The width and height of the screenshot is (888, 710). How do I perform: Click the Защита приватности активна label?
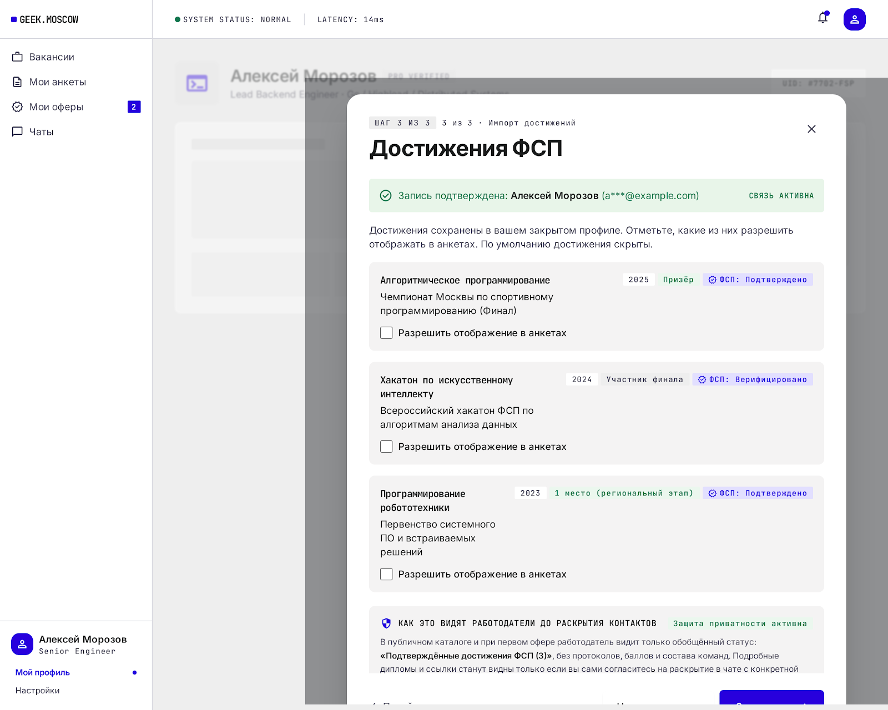(x=740, y=623)
